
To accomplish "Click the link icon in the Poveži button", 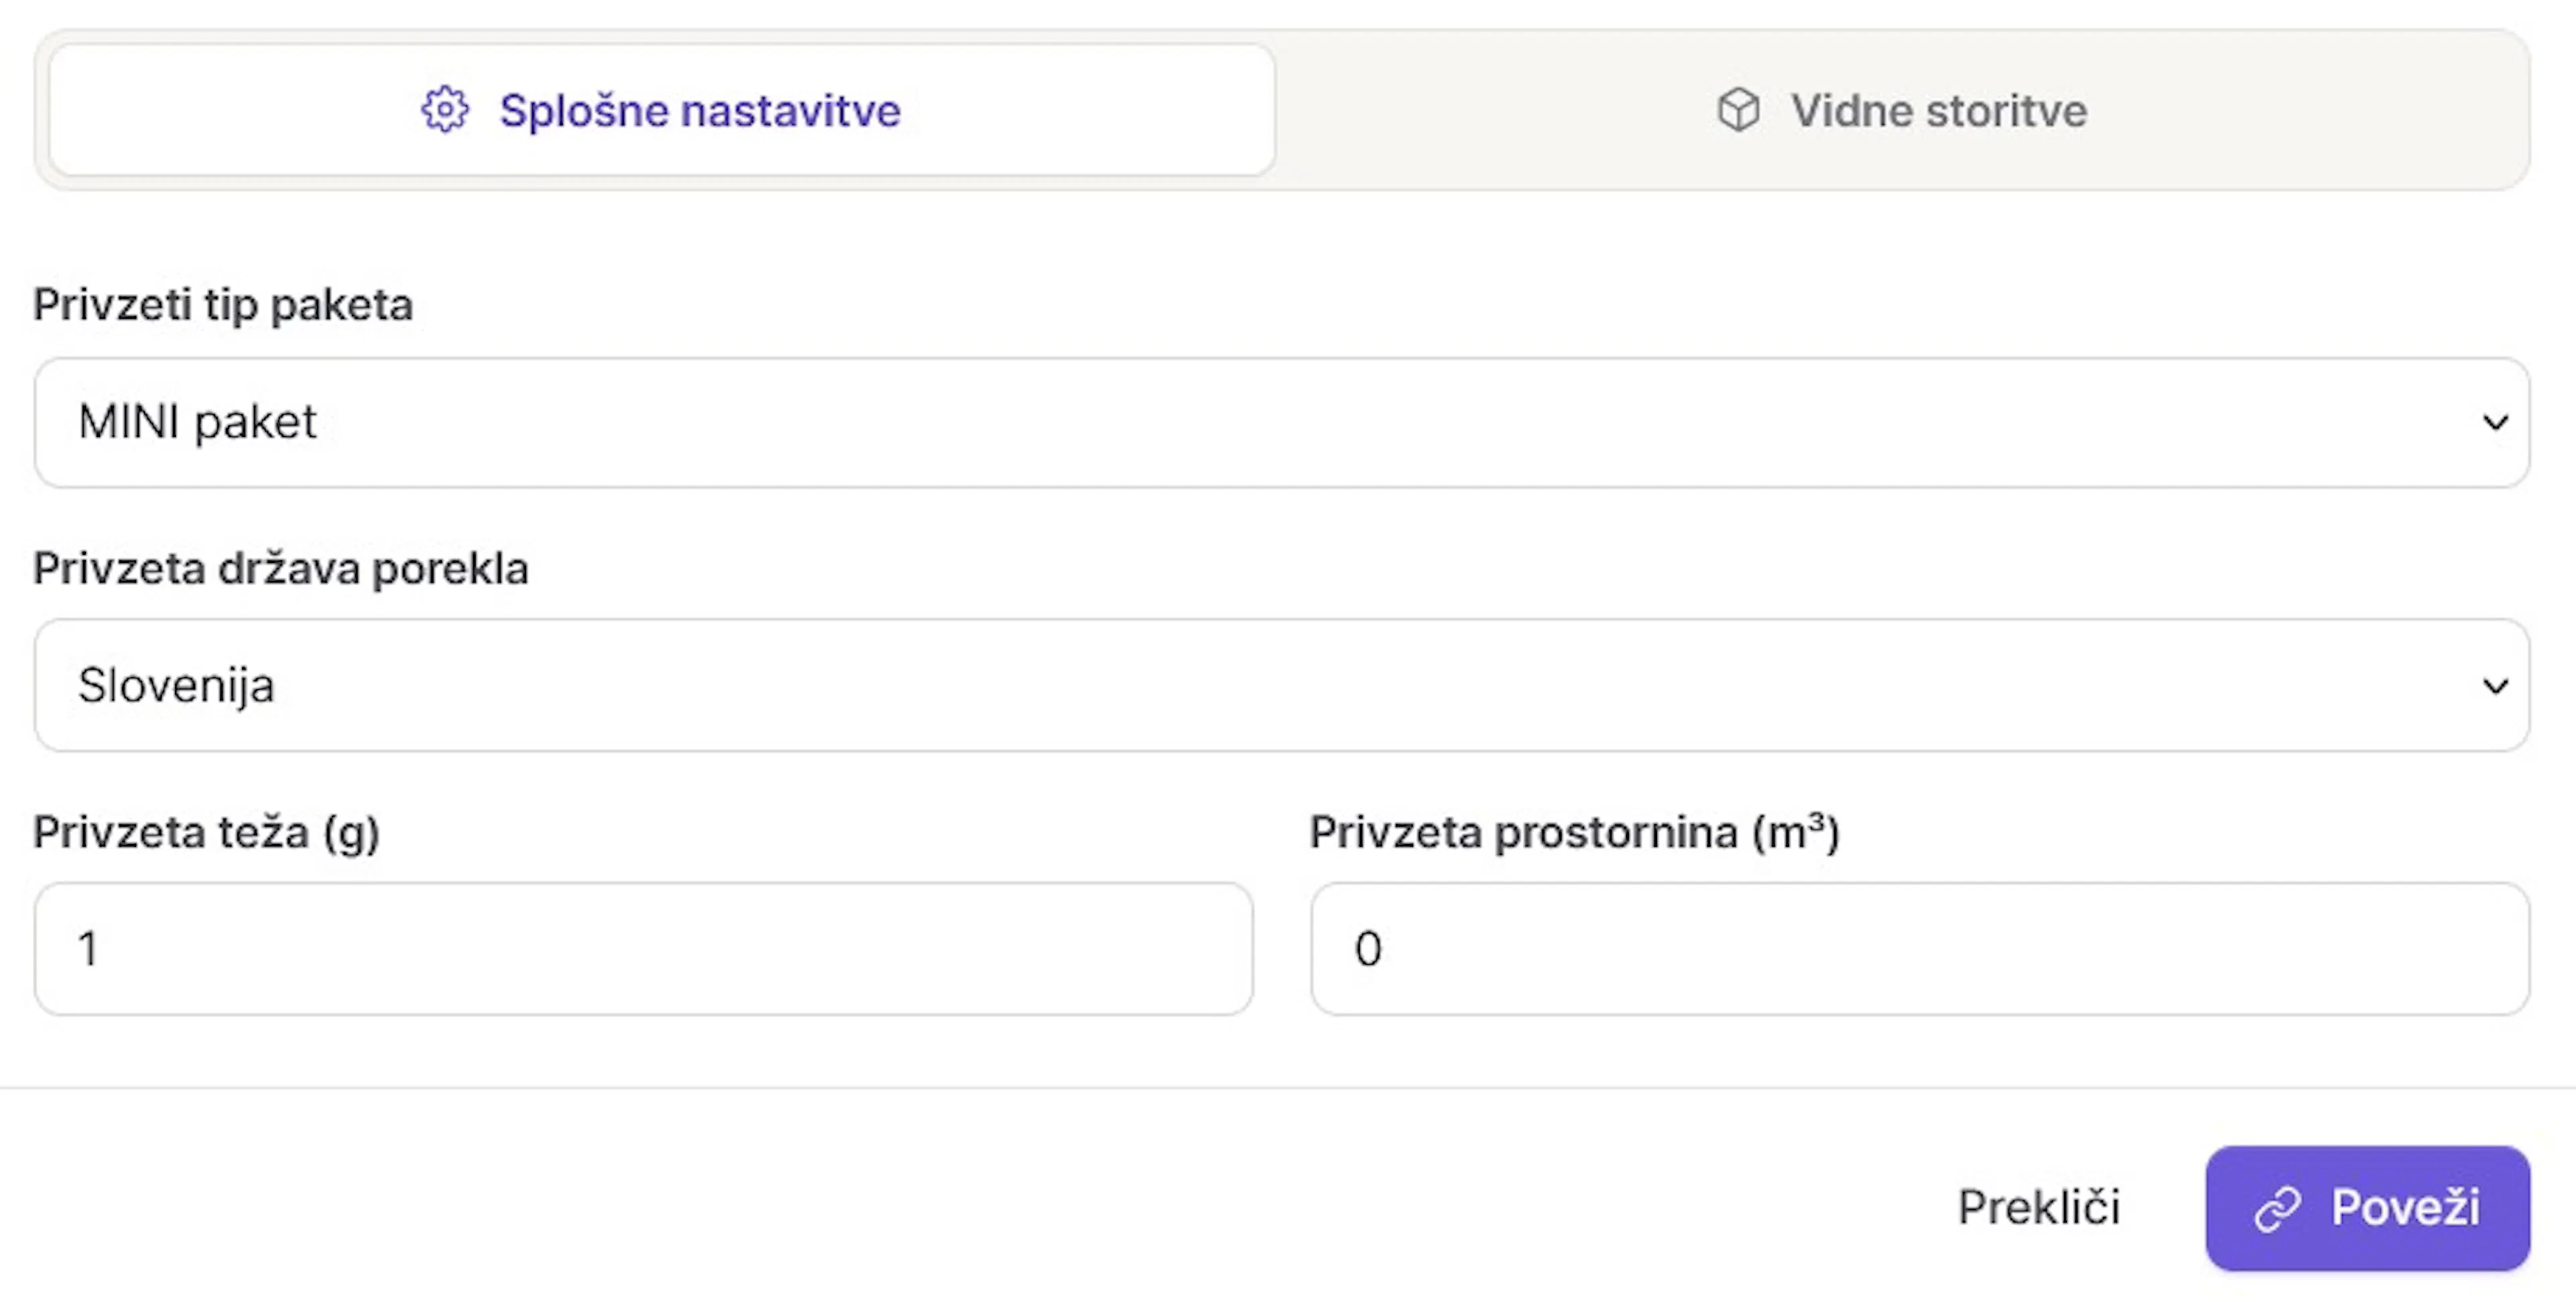I will [2277, 1209].
